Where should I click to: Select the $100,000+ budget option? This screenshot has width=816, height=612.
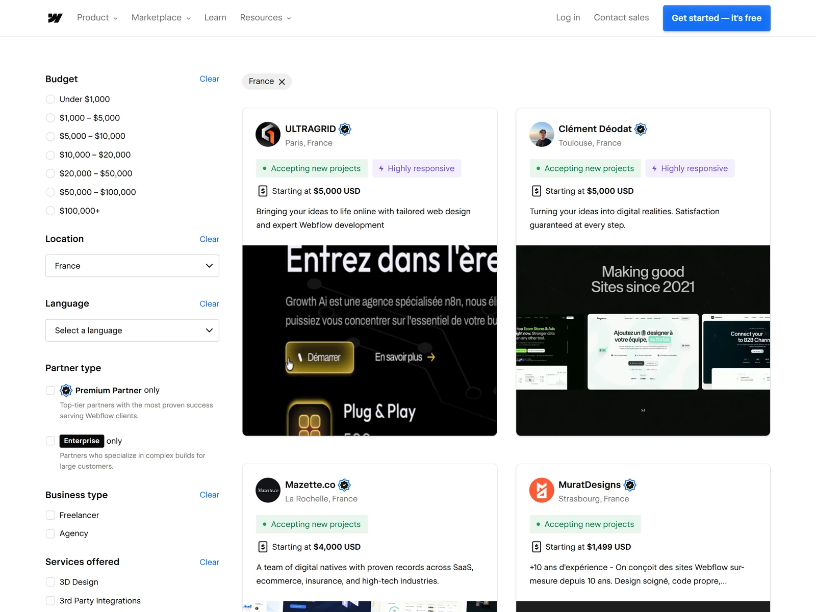click(50, 211)
